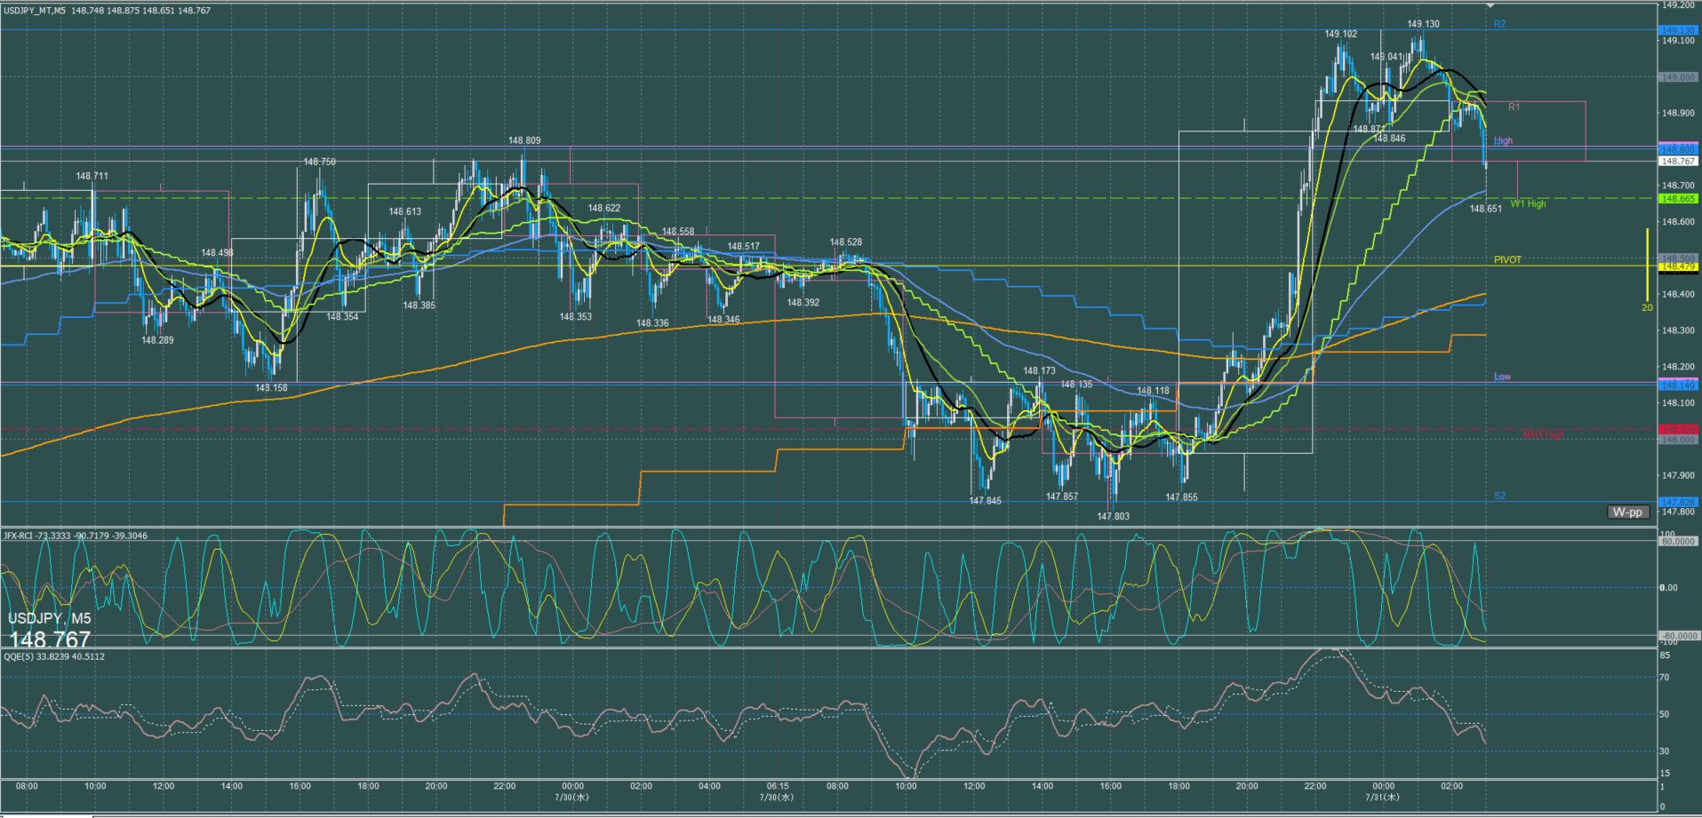The height and width of the screenshot is (818, 1702).
Task: Click the 148.665 green price tag on axis
Action: (x=1678, y=199)
